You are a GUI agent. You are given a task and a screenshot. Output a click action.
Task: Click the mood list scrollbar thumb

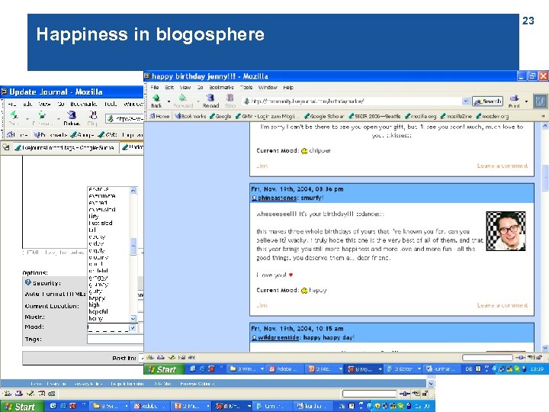[133, 246]
